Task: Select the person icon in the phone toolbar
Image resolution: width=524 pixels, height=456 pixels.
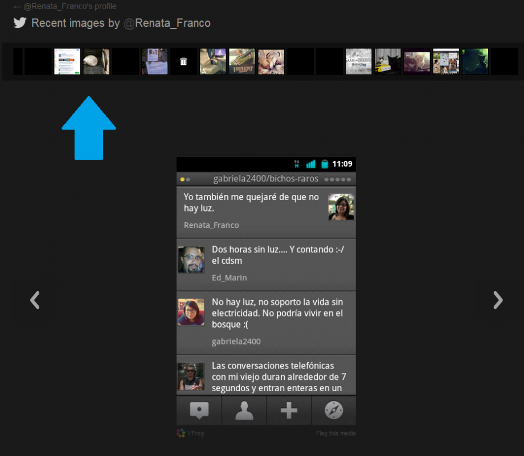Action: (x=244, y=410)
